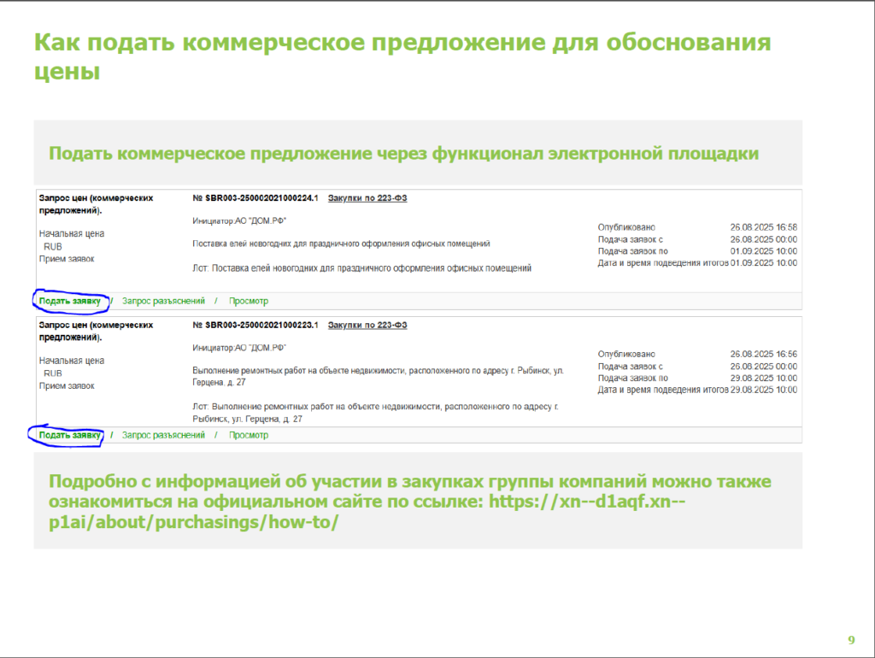Select procurement number SBR003-250002021000224.1
This screenshot has width=875, height=658.
[x=255, y=197]
